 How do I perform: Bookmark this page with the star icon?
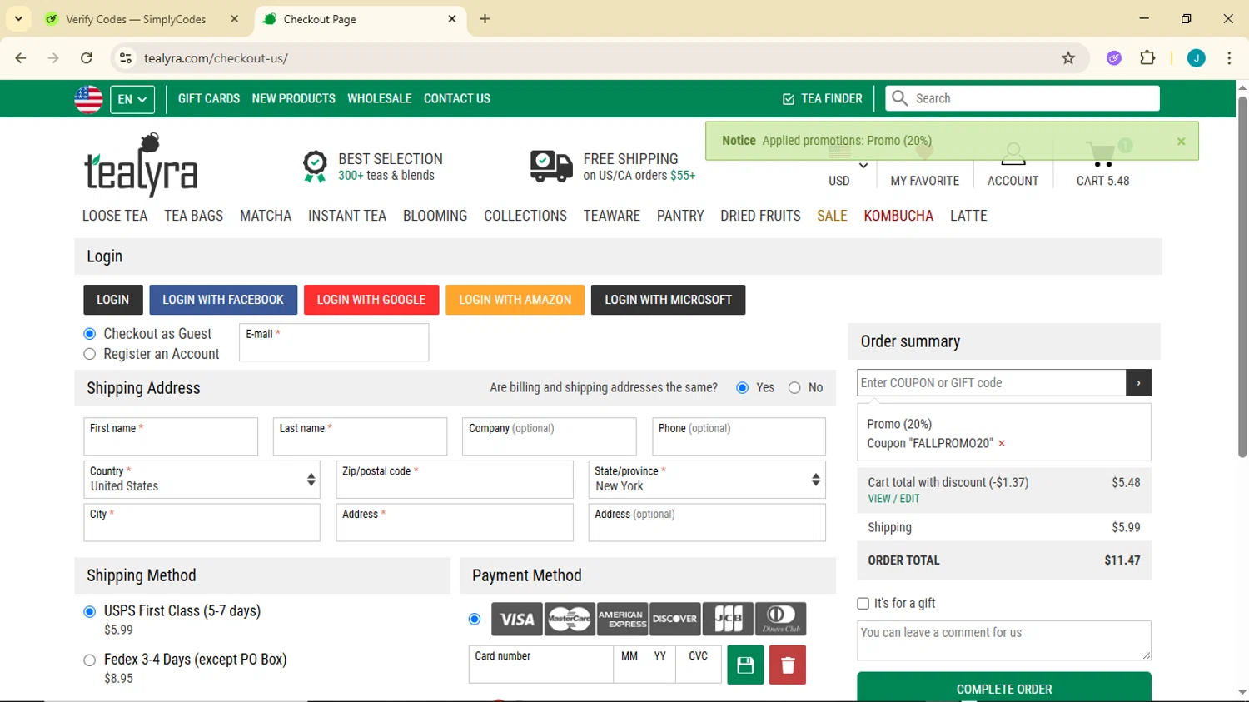coord(1068,58)
